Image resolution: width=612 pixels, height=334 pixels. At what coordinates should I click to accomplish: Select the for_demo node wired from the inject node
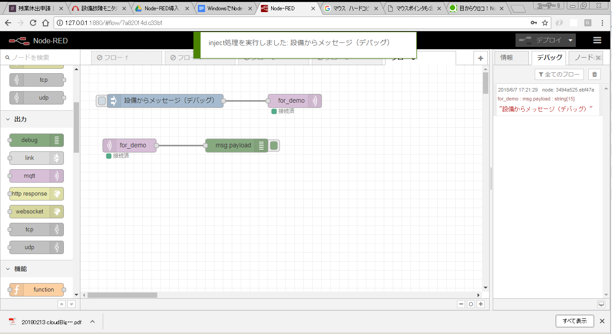pos(295,101)
